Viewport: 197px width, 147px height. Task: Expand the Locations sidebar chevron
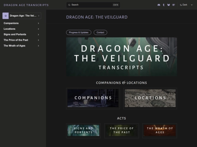click(x=38, y=29)
